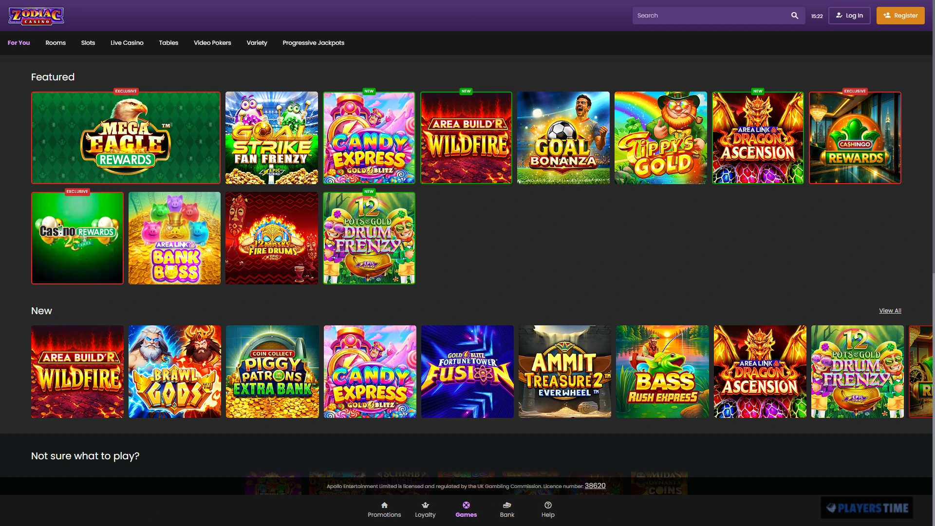Open Dragon Ascension in Featured section
The width and height of the screenshot is (935, 526).
tap(758, 138)
